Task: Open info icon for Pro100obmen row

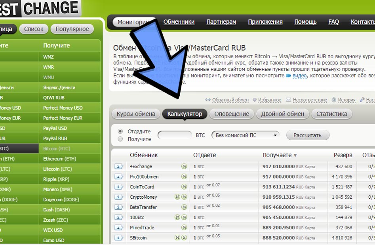Action: coord(119,177)
